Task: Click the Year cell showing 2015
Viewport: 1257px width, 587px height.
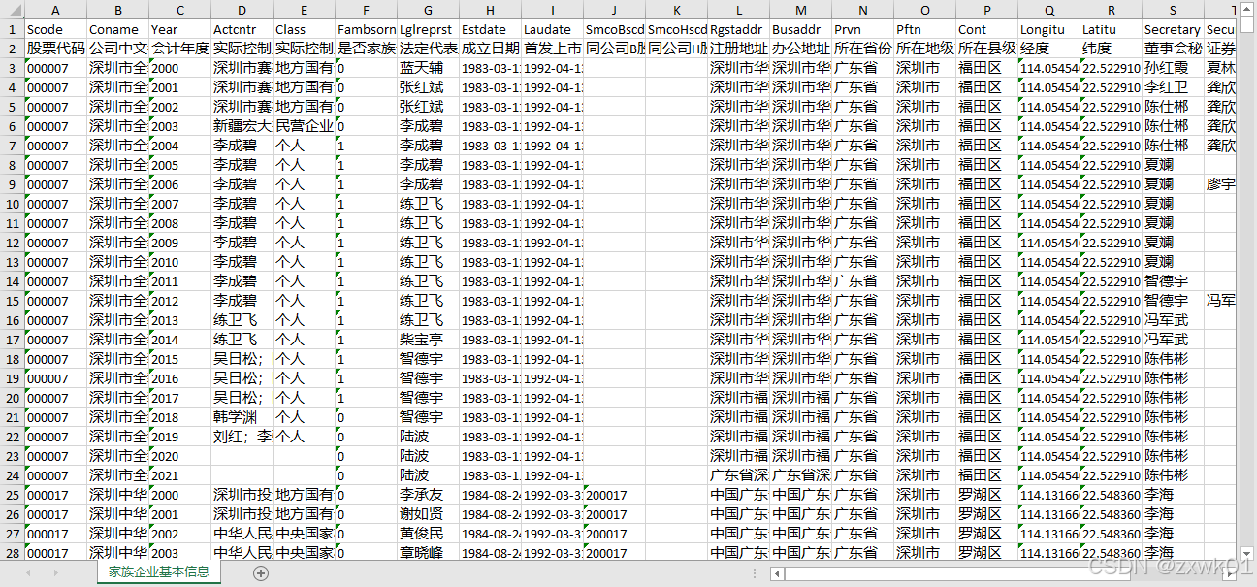Action: (x=179, y=359)
